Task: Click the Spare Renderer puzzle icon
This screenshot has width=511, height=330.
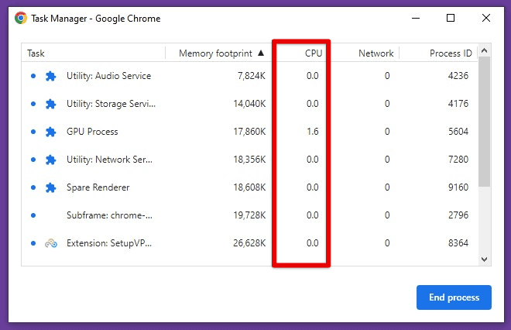Action: click(x=50, y=187)
